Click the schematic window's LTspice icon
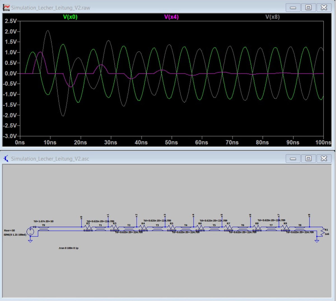336x301 pixels. (6, 159)
